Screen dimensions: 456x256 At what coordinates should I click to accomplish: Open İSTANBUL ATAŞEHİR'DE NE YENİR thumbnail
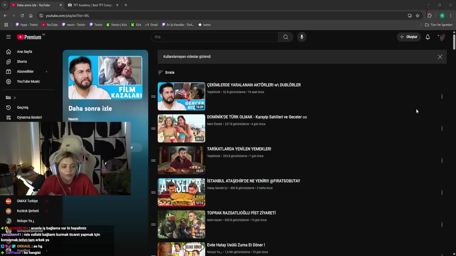click(x=181, y=192)
